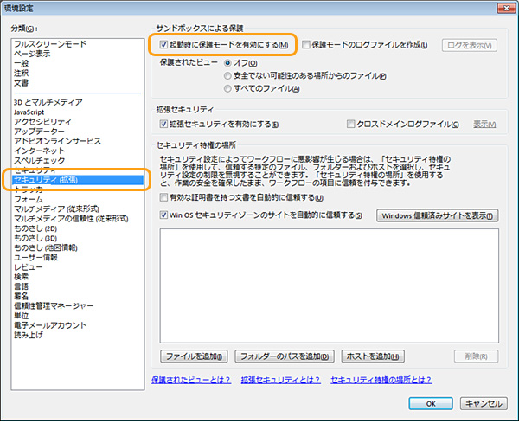Open the 保護されたビューとは？ link
This screenshot has width=519, height=430.
(190, 379)
